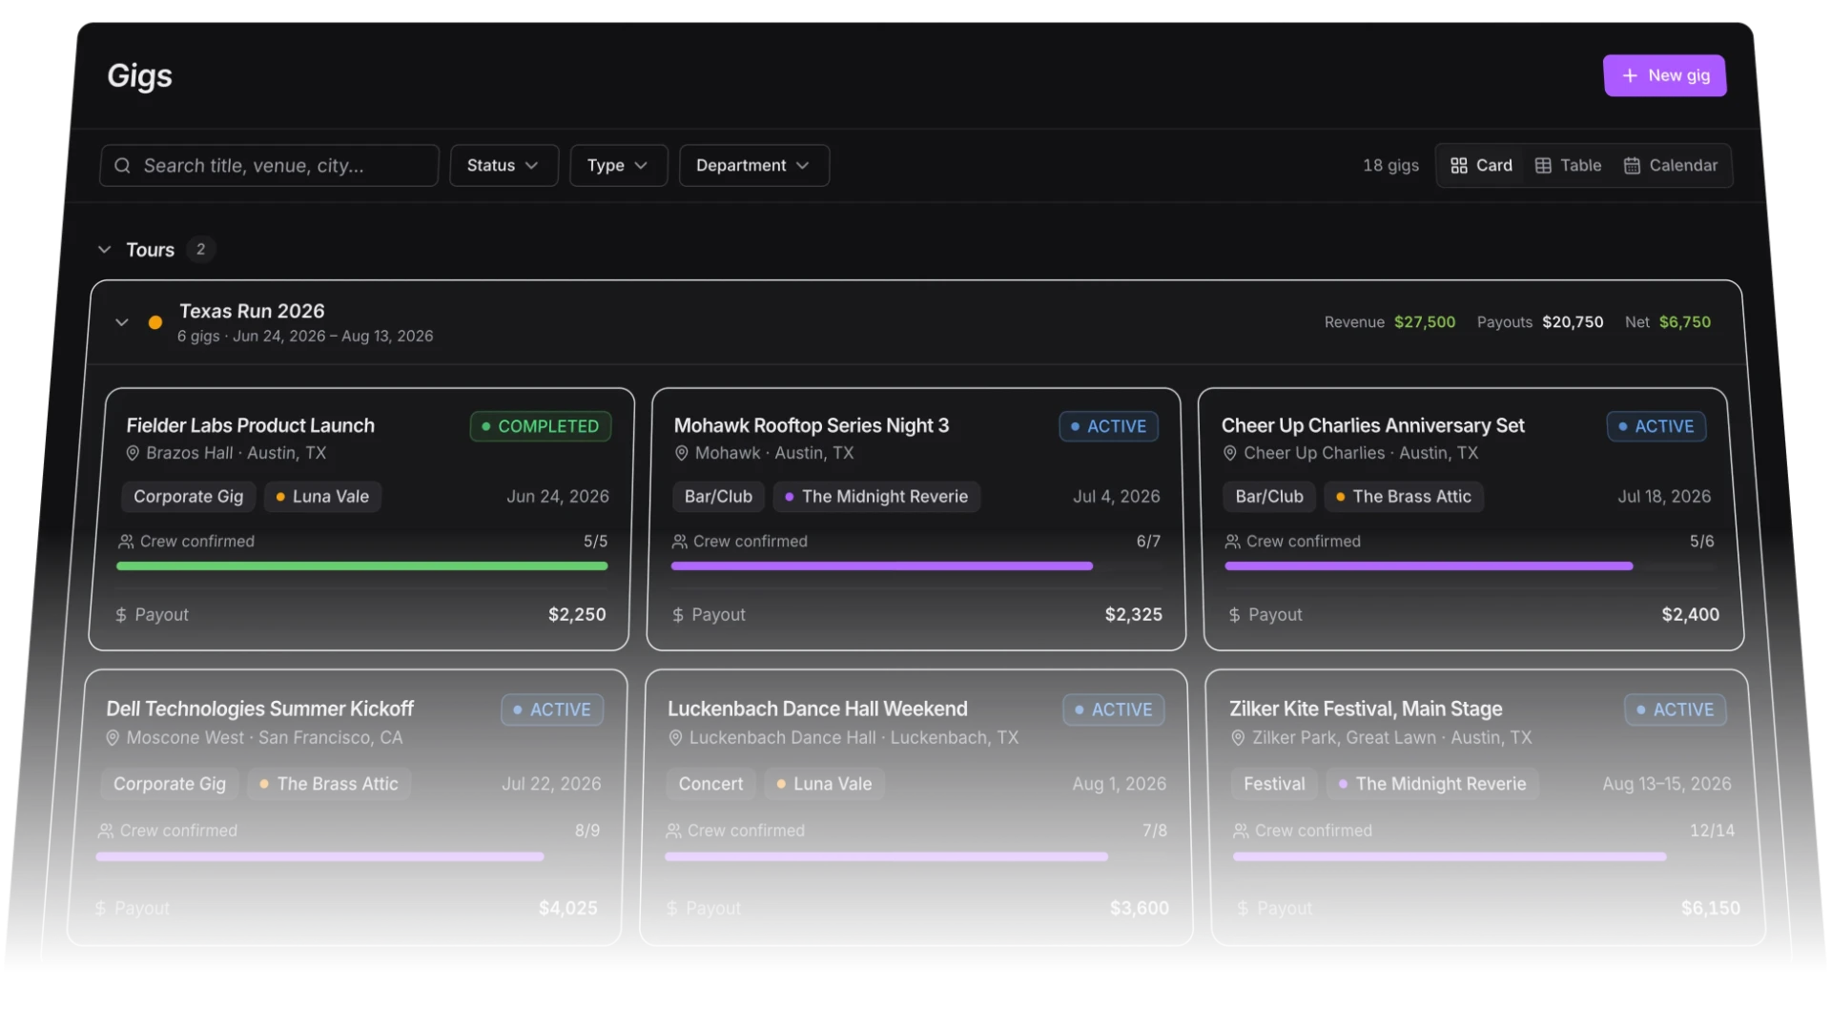Open Cheer Up Charlies Anniversary Set card
The width and height of the screenshot is (1831, 1028).
tap(1473, 519)
